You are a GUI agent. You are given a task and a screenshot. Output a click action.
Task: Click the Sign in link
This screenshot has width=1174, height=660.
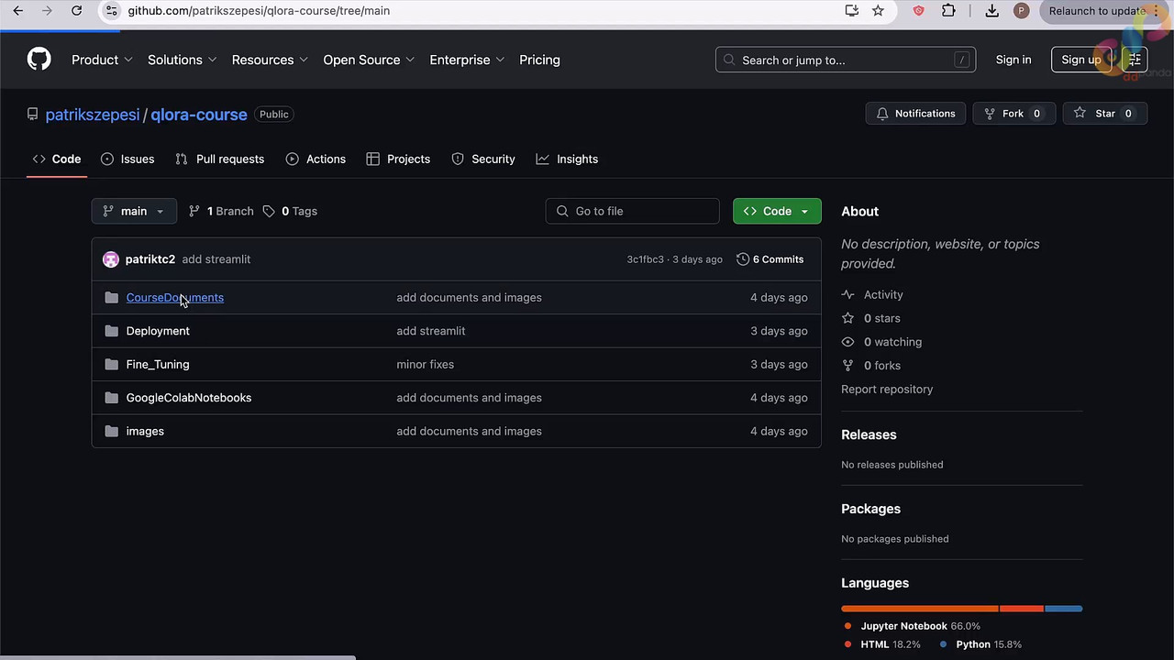point(1013,60)
